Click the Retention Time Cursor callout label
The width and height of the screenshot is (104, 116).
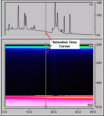(65, 44)
